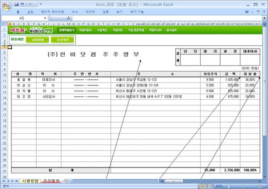Click into the formula bar input
268x189 pixels.
tap(167, 18)
